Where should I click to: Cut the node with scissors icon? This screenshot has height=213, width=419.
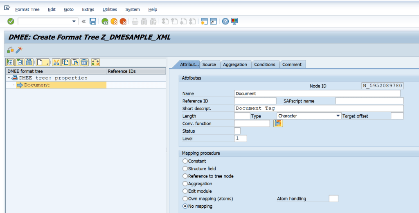tap(56, 62)
